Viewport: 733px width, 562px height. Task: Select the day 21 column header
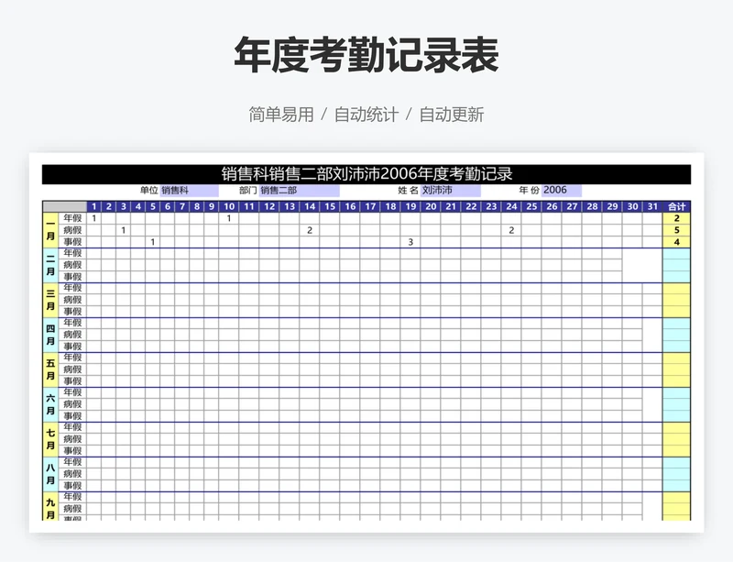[451, 206]
